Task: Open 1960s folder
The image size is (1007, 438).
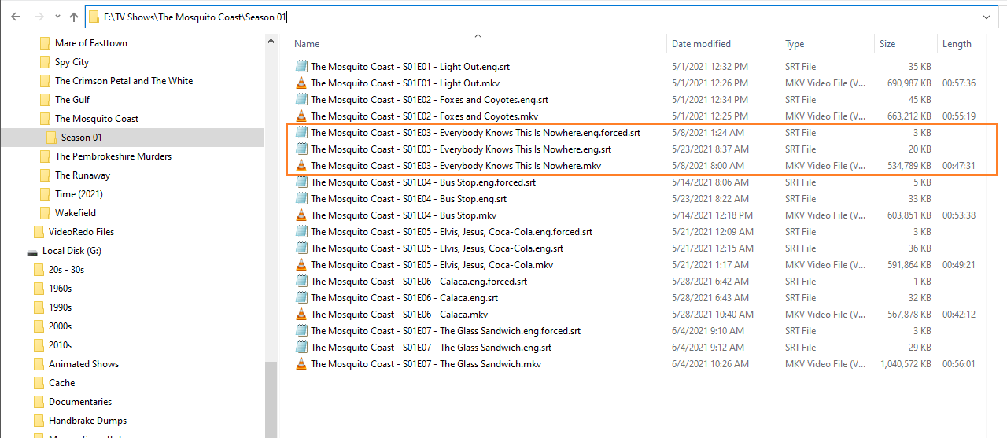Action: click(x=60, y=289)
